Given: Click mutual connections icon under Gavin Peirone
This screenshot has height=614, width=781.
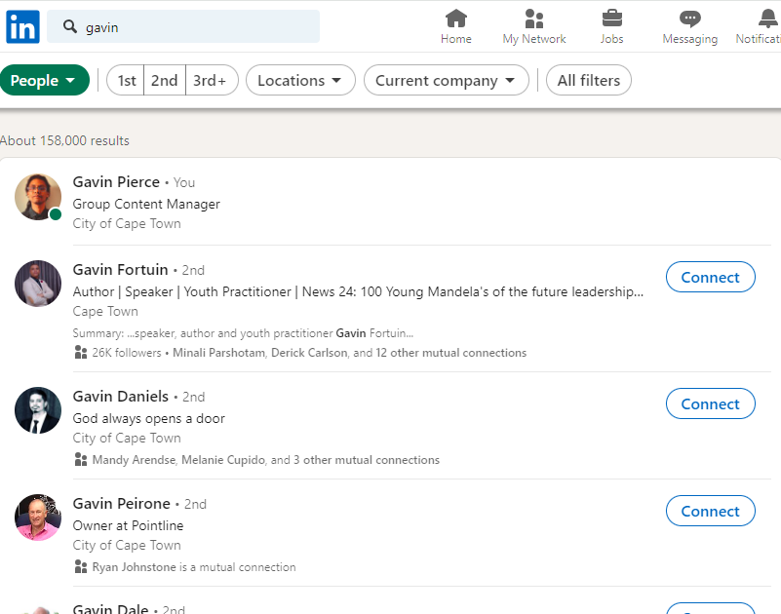Looking at the screenshot, I should (x=81, y=566).
